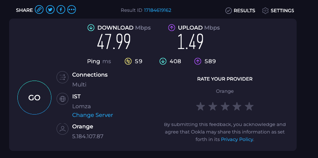Open Result ID 17184619162 link

157,10
